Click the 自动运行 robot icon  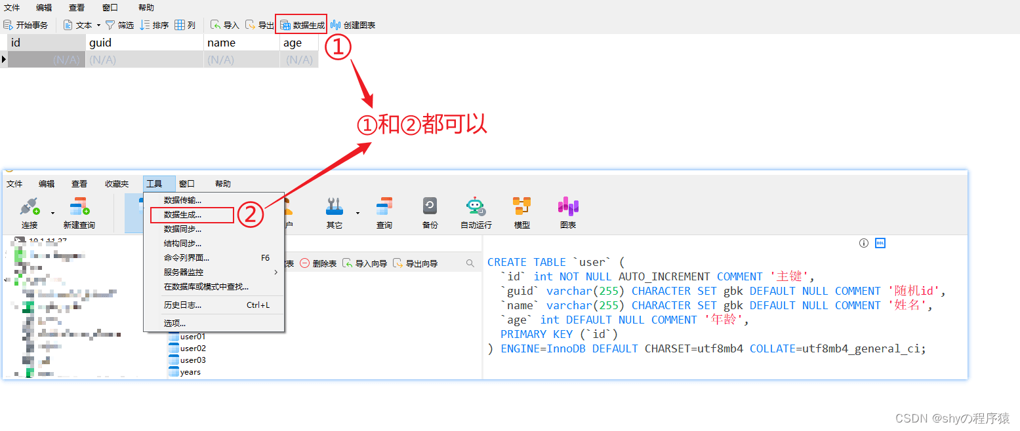coord(476,206)
